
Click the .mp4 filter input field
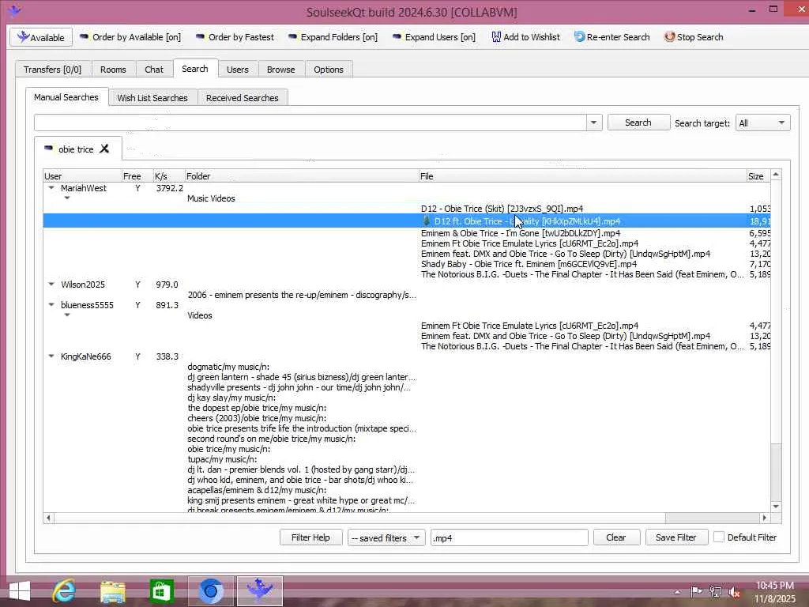point(510,537)
